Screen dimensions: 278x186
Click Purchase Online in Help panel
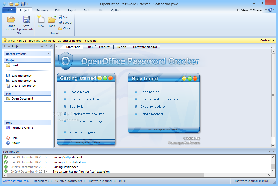click(x=19, y=128)
